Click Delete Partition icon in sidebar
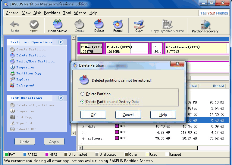The image size is (232, 165). pos(12,55)
